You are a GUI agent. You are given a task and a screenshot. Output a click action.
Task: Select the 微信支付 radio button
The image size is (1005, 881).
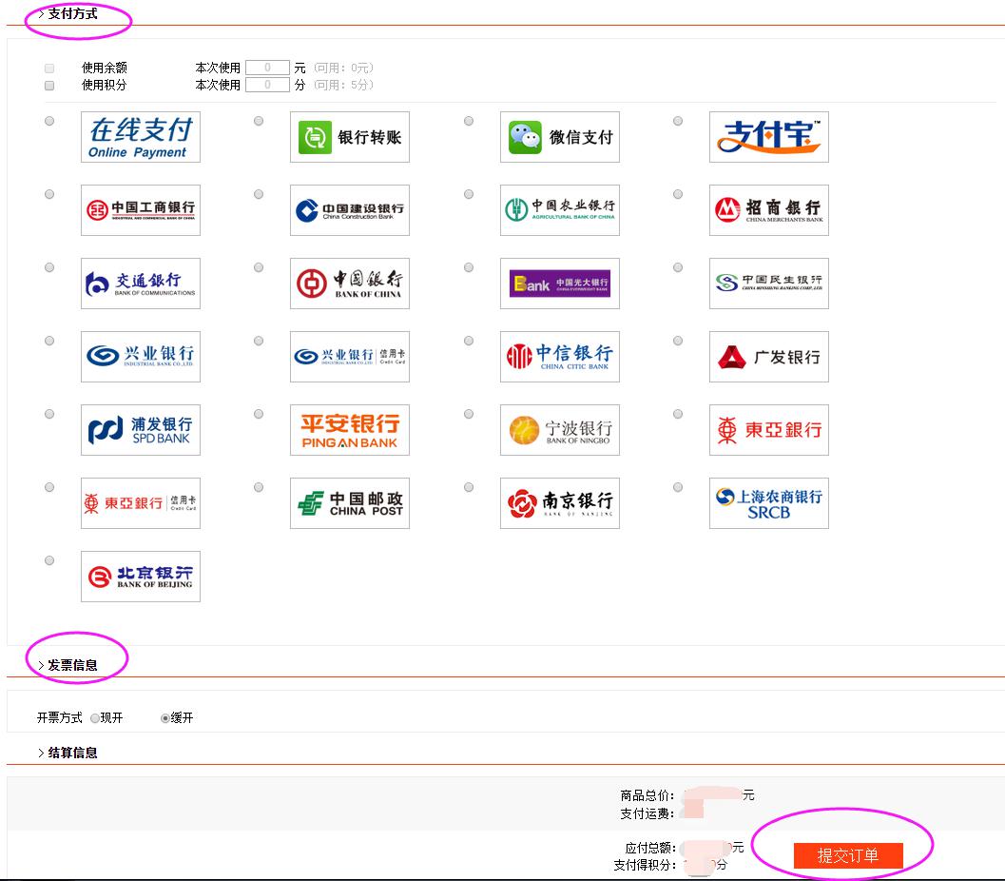469,121
